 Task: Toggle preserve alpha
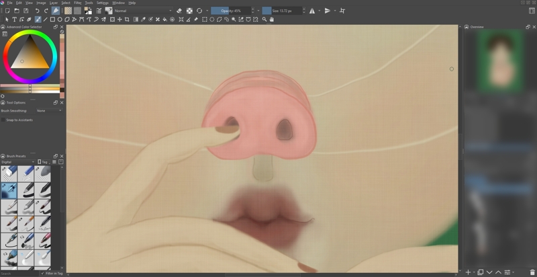[x=189, y=11]
